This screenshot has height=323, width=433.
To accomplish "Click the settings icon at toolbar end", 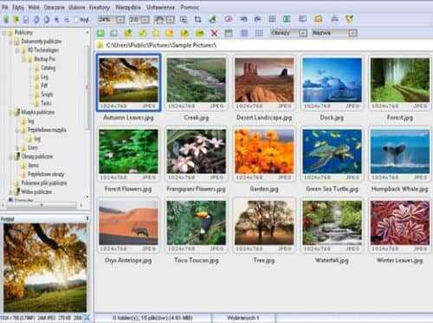I will (x=349, y=19).
